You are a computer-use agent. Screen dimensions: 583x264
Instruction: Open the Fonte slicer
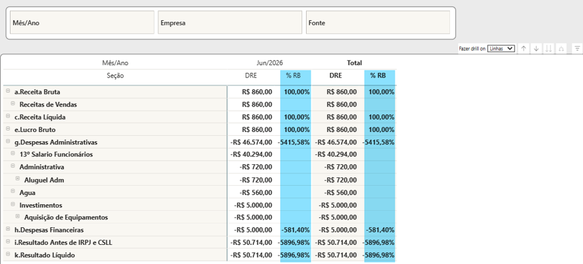point(378,22)
